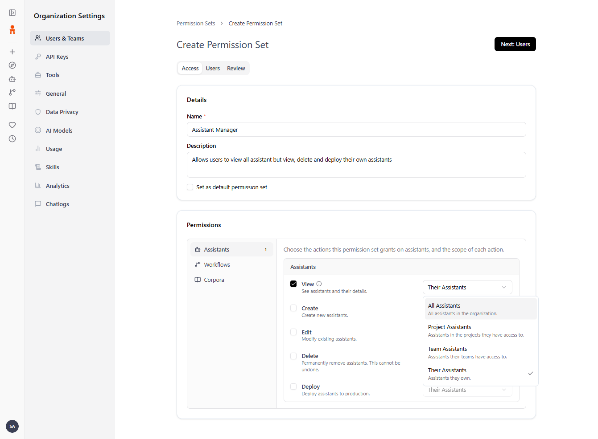Collapse the View scope dropdown

tap(467, 287)
